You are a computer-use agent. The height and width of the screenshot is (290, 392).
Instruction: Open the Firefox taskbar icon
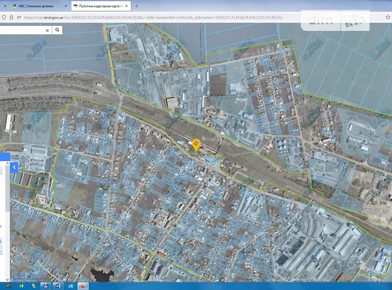[x=83, y=286]
